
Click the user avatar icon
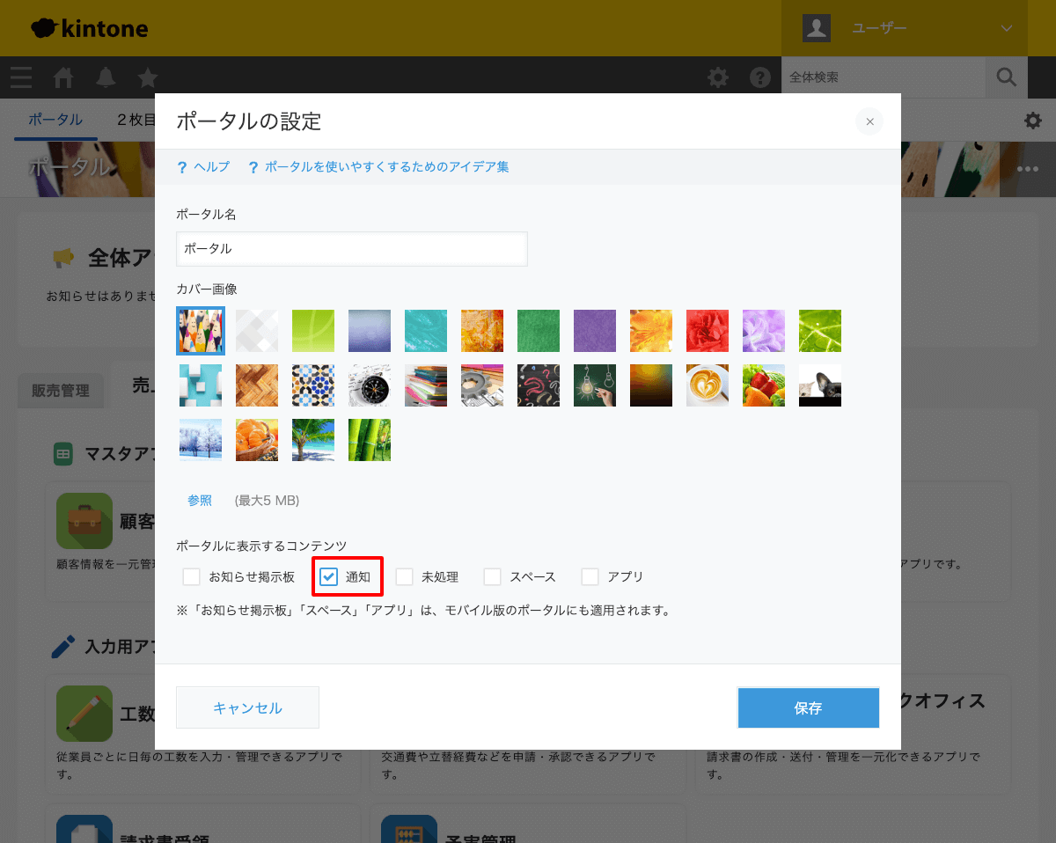pos(816,27)
